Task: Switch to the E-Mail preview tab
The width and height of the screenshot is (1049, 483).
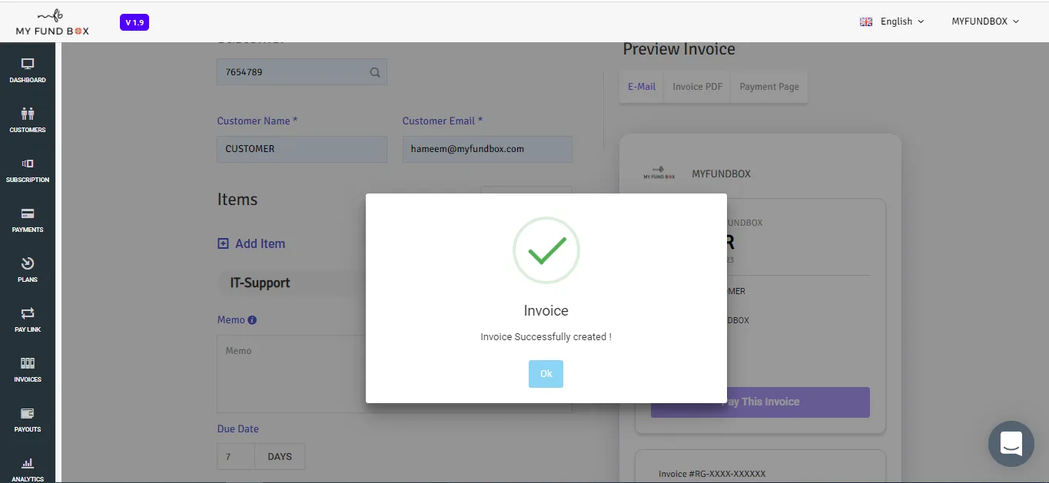Action: pyautogui.click(x=642, y=87)
